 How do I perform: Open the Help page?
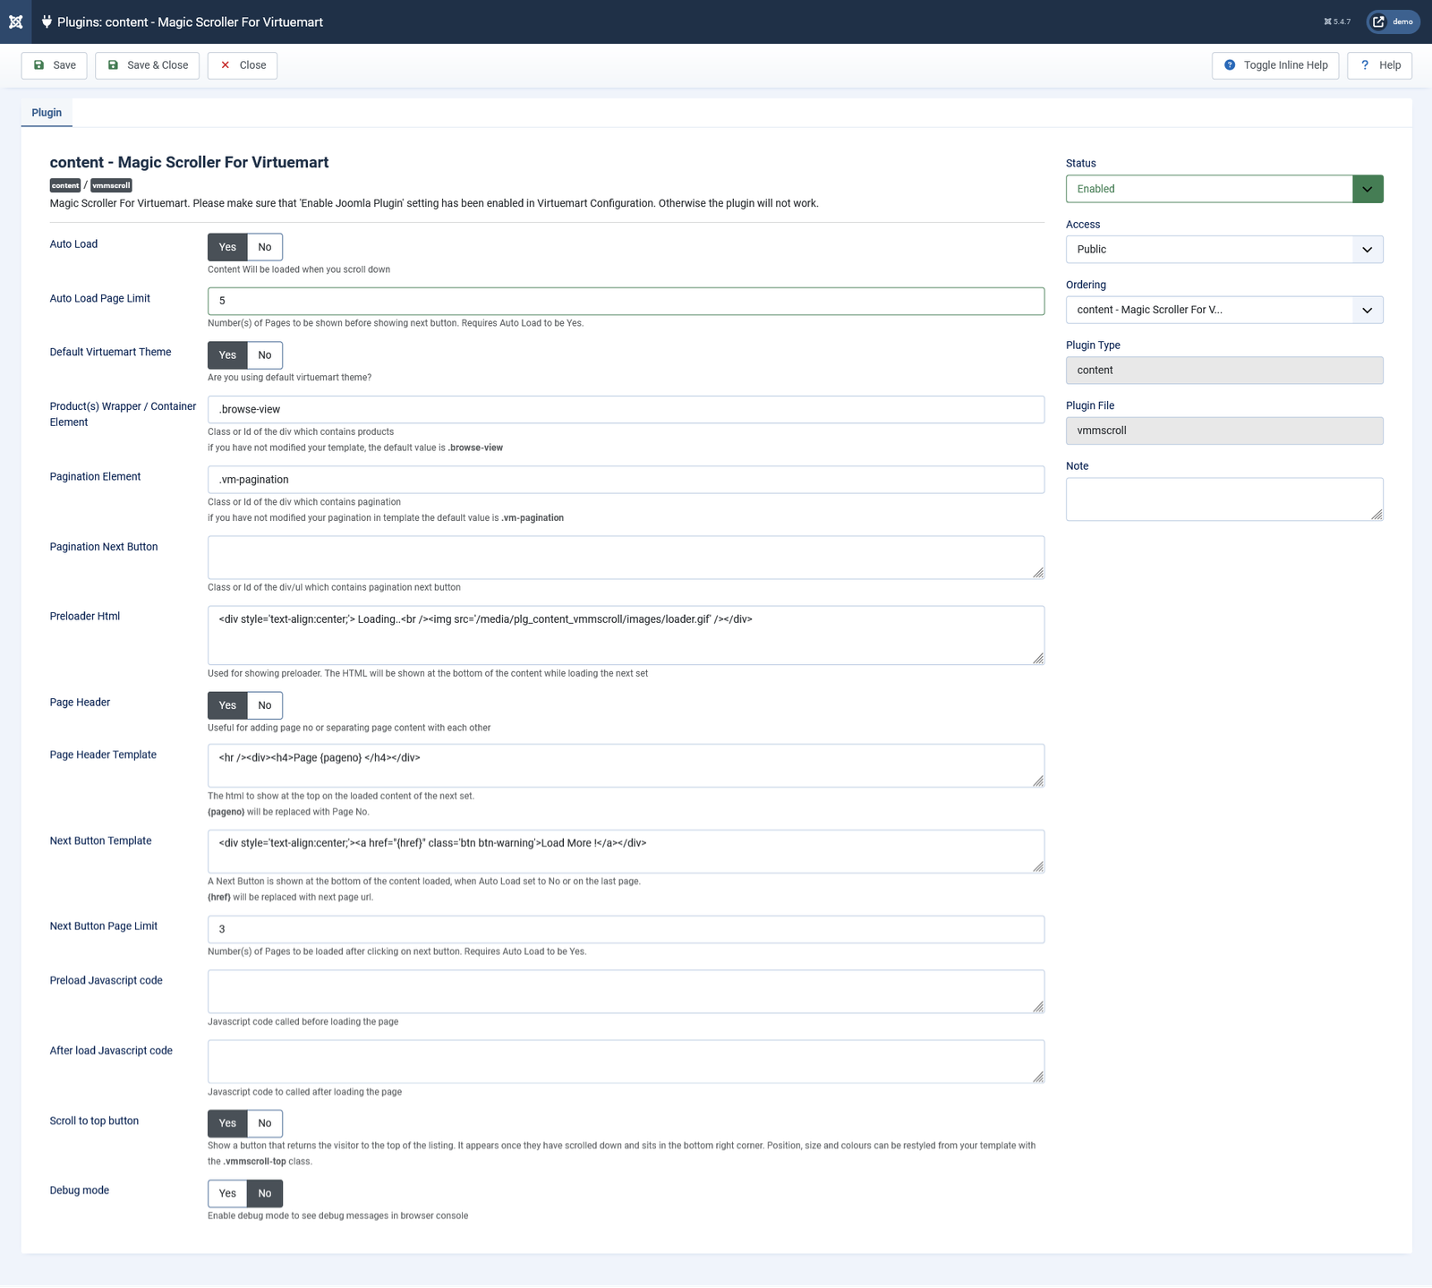(1380, 65)
